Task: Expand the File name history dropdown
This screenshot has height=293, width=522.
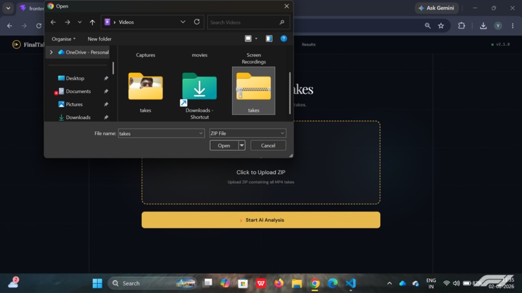Action: (201, 133)
